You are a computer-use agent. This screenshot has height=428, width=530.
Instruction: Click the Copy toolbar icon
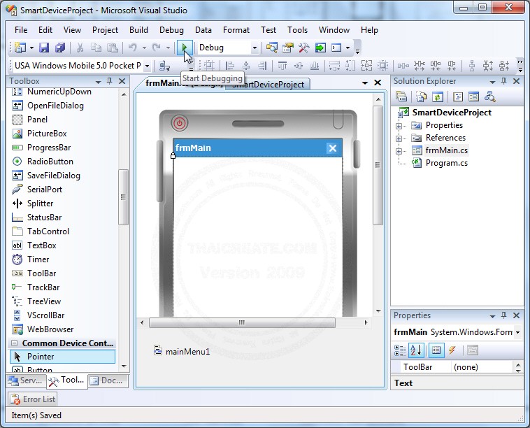coord(96,48)
